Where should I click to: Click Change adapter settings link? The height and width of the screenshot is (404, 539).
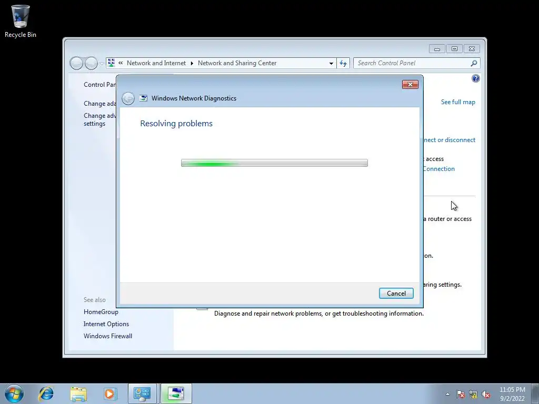(99, 104)
